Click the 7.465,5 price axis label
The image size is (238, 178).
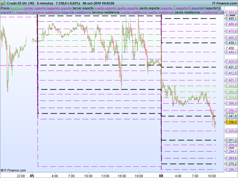231,38
